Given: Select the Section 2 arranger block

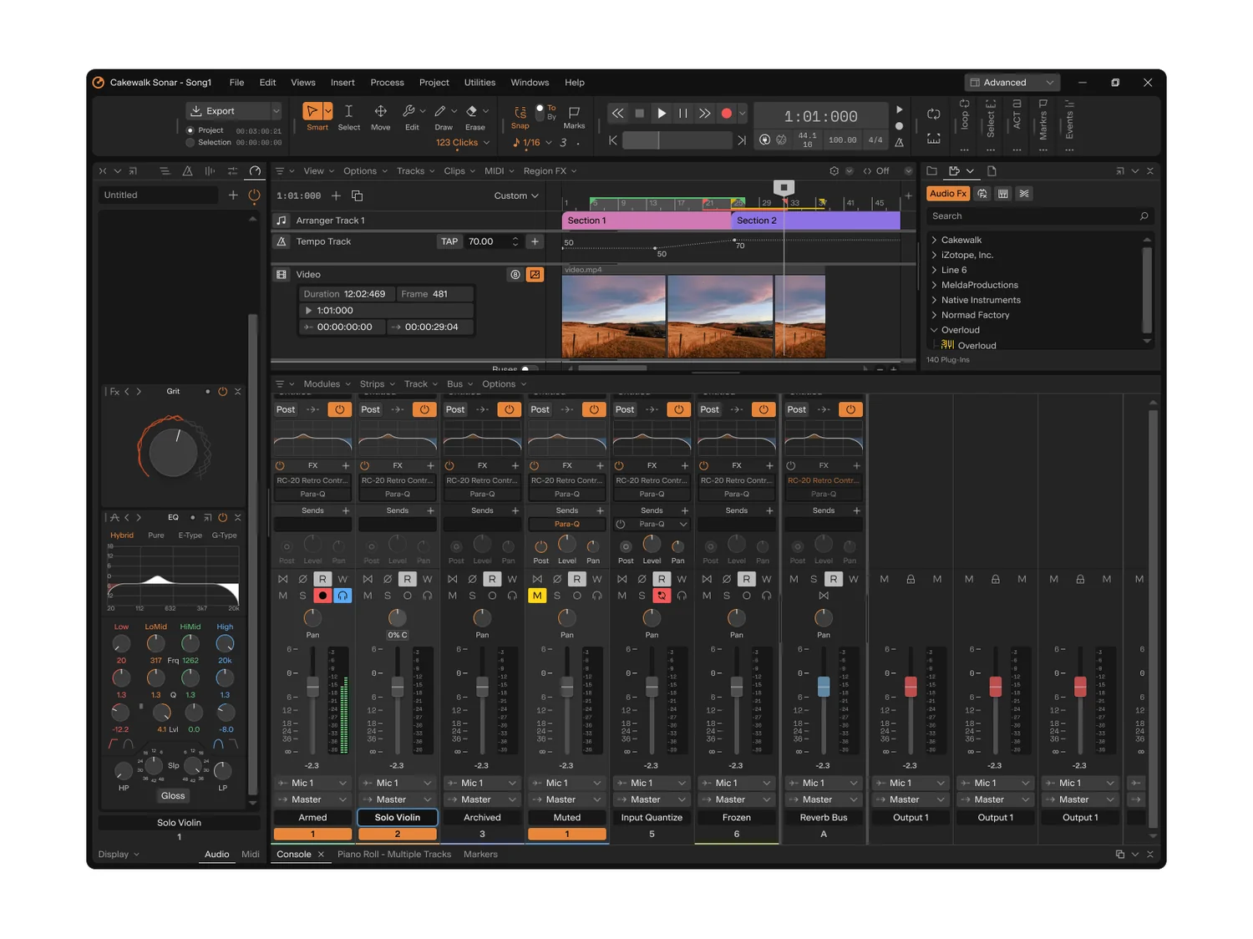Looking at the screenshot, I should (x=816, y=221).
